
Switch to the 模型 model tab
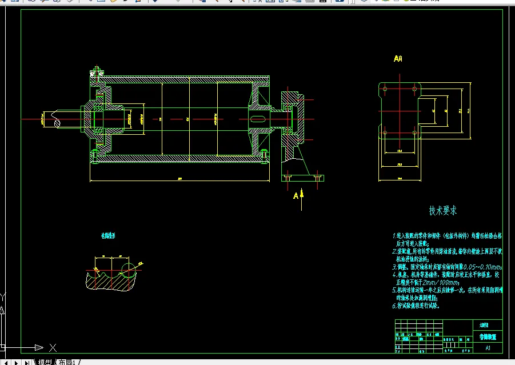[x=45, y=362]
